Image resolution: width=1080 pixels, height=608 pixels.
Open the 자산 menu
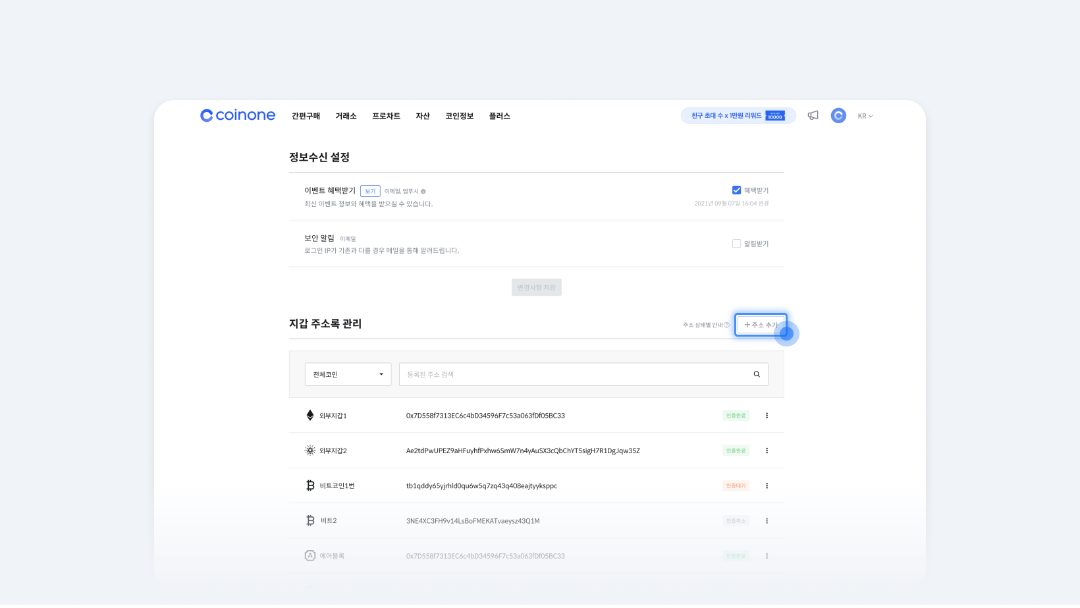pyautogui.click(x=423, y=116)
